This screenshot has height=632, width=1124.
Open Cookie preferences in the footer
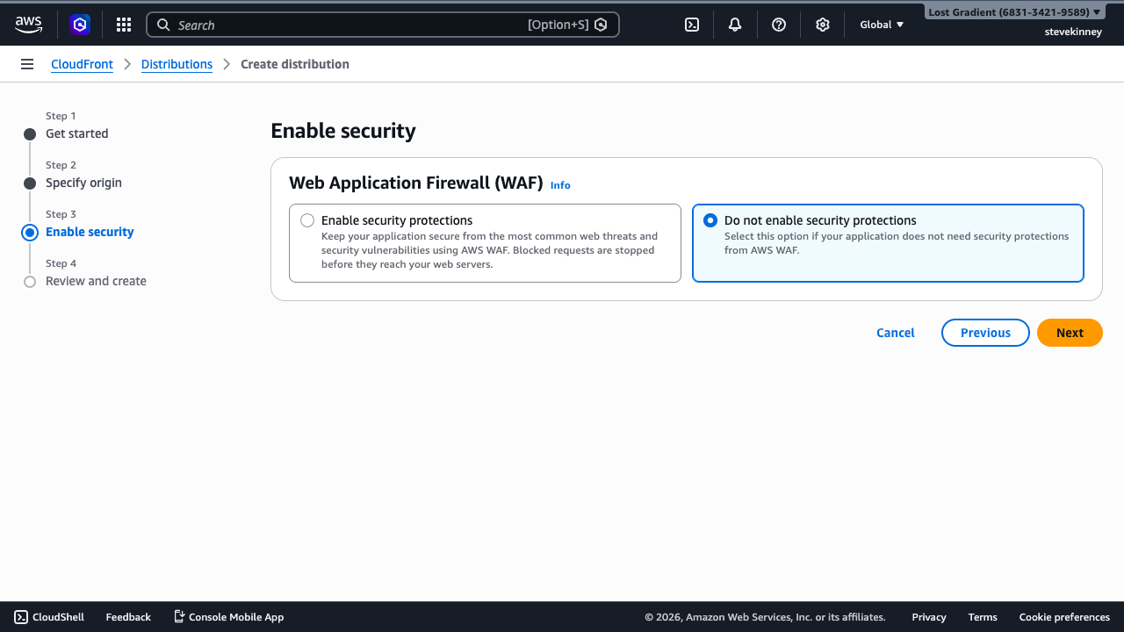[1064, 617]
